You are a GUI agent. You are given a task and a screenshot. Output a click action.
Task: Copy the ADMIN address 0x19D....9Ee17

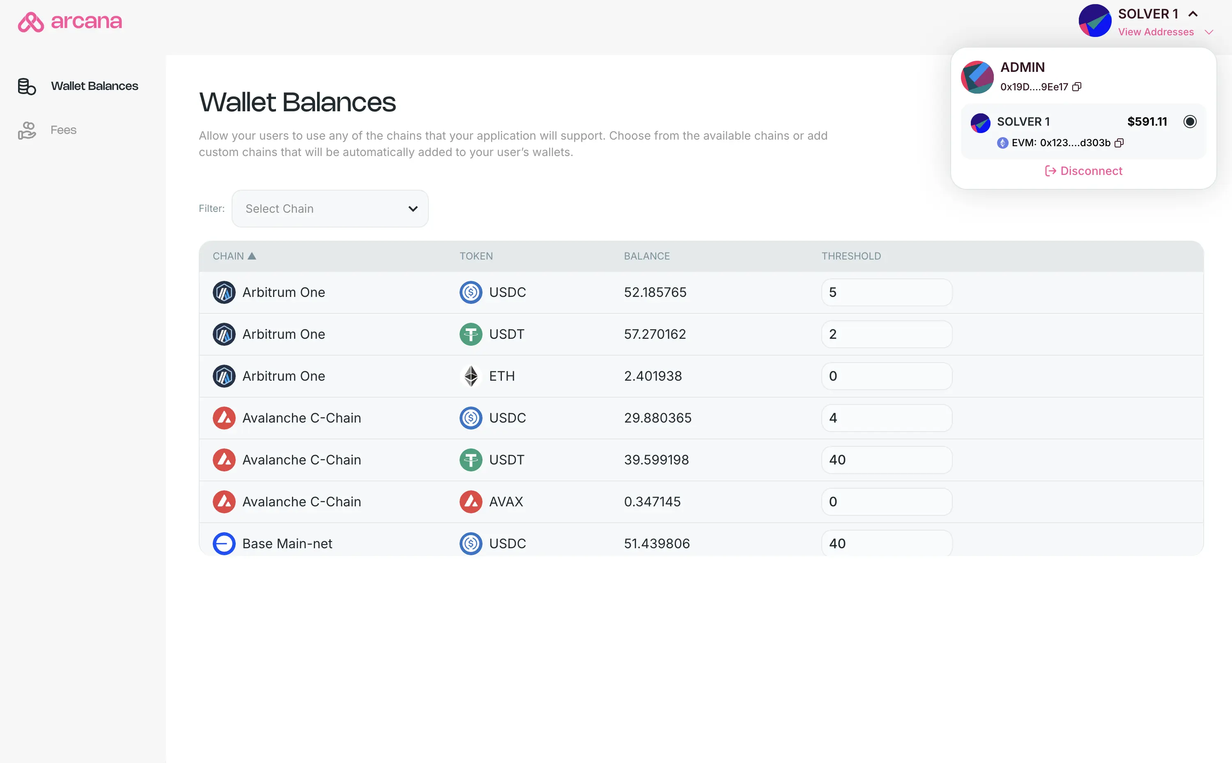(x=1077, y=87)
